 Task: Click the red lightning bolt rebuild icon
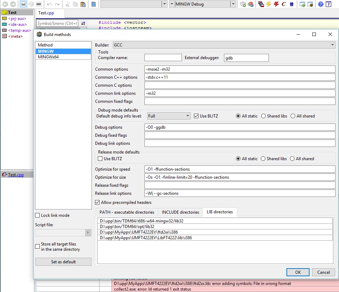point(276,4)
